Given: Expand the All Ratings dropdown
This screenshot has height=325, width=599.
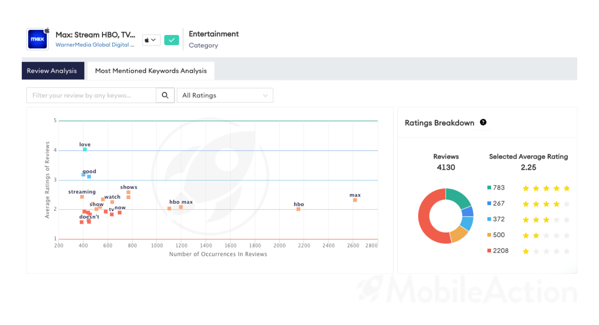Looking at the screenshot, I should 225,95.
